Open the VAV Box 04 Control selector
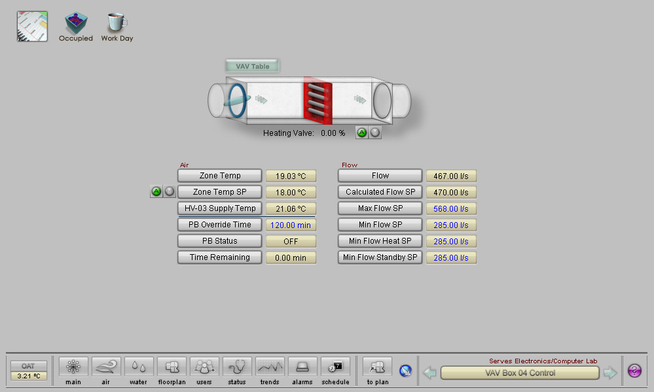Screen dimensions: 654x392 click(520, 373)
